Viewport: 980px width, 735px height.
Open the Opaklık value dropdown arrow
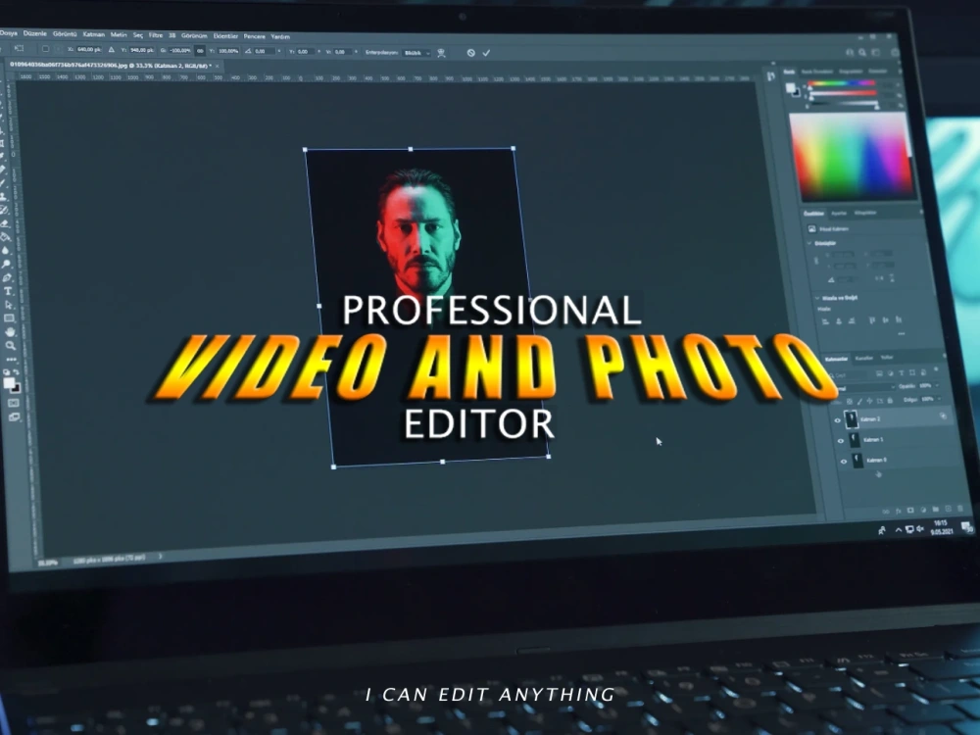pos(936,385)
